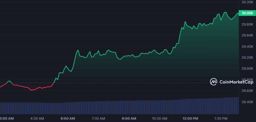Select the 12:00 PM time axis label
Viewport: 256px width, 122px height.
190,118
